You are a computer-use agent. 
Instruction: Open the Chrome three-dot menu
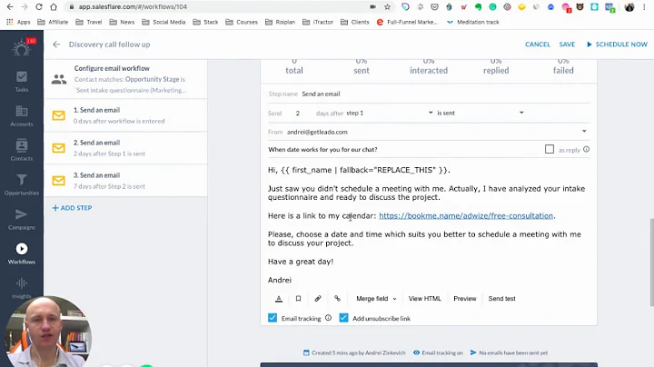644,6
